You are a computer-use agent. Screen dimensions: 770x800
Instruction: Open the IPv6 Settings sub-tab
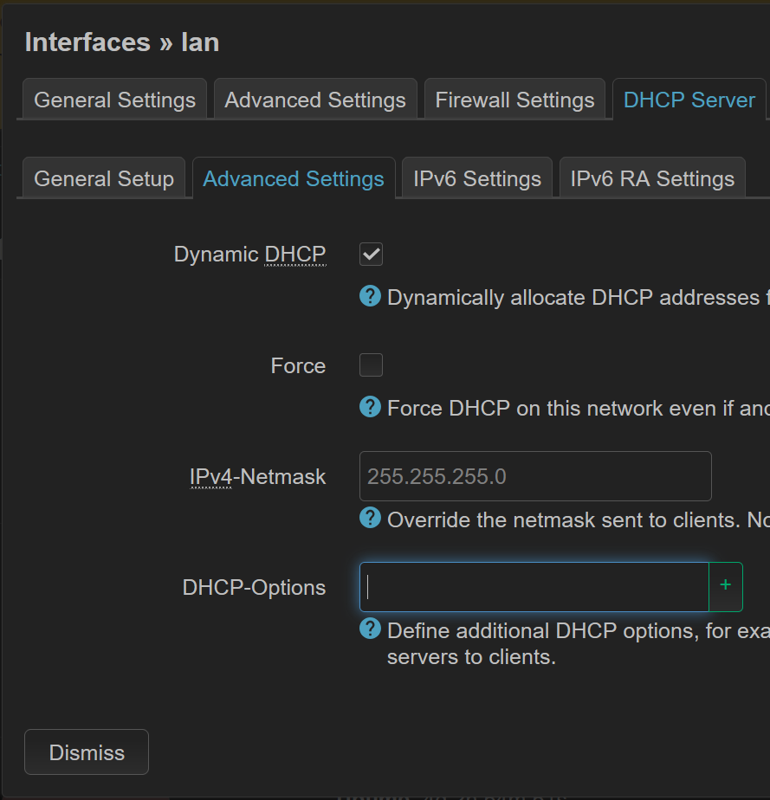tap(476, 178)
